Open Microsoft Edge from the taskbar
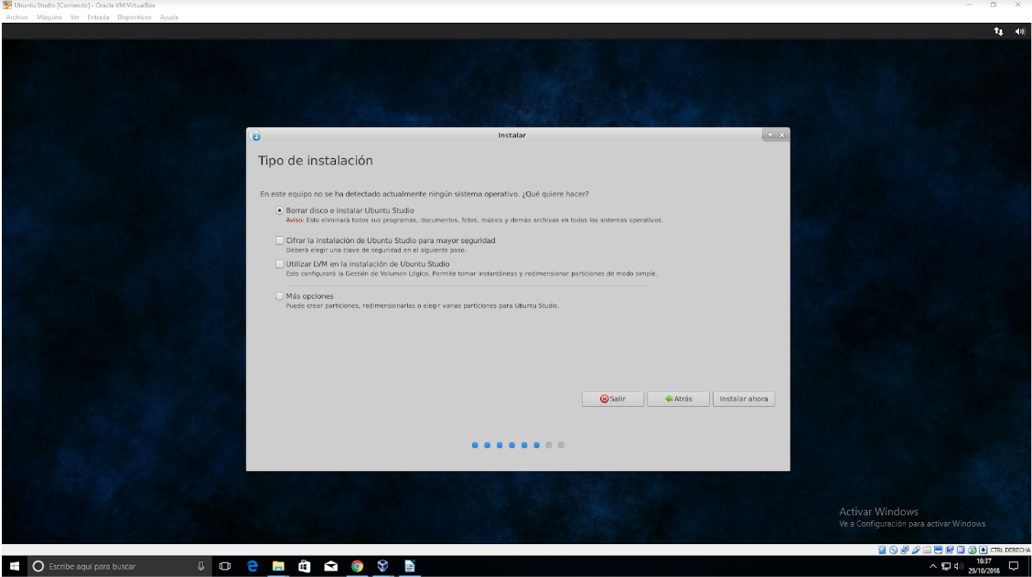The width and height of the screenshot is (1032, 577). point(253,566)
